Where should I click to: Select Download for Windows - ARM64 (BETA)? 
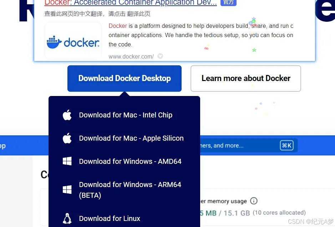tap(130, 190)
